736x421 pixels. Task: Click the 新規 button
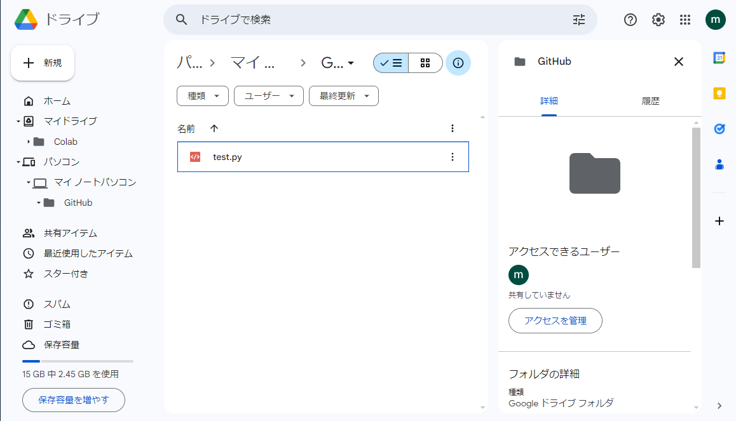43,63
